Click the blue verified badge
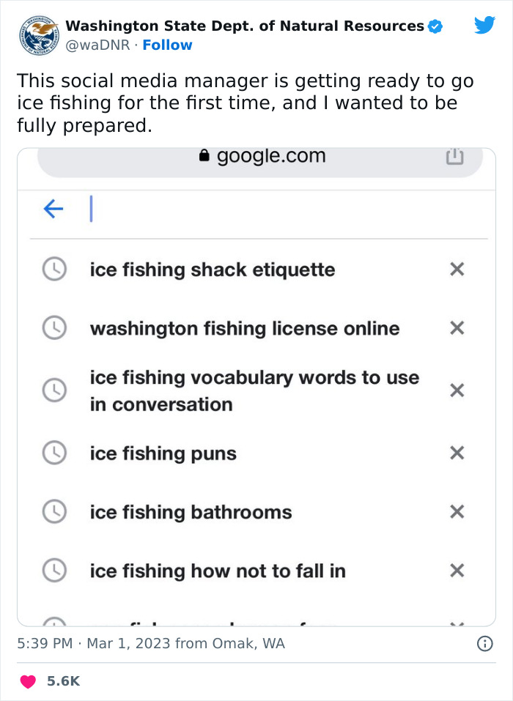This screenshot has width=513, height=701. 435,26
